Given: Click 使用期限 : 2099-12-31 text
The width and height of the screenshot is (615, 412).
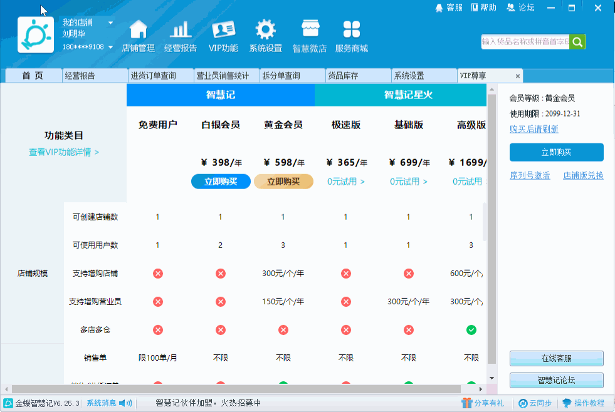Looking at the screenshot, I should click(x=545, y=113).
